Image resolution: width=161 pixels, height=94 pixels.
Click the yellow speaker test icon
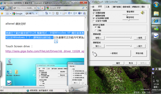[x=143, y=13]
